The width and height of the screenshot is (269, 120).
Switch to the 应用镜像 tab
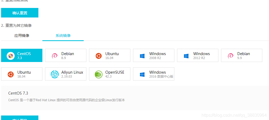(x=22, y=35)
